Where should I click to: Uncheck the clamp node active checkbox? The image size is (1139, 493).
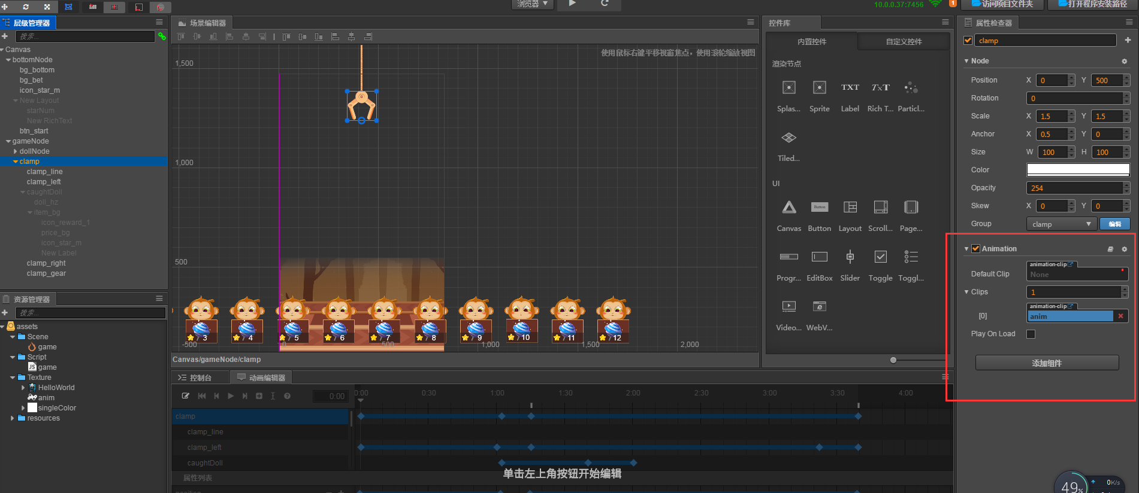pos(968,41)
